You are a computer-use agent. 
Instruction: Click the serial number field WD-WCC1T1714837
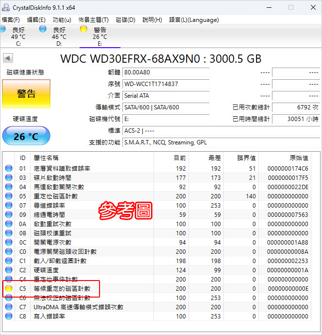(166, 84)
